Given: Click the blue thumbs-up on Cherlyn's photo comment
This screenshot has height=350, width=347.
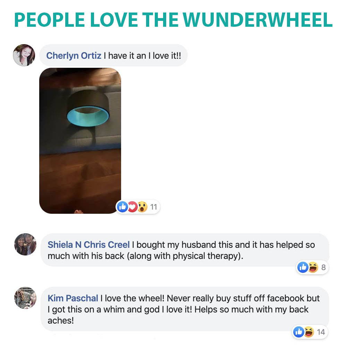Looking at the screenshot, I should tap(122, 207).
